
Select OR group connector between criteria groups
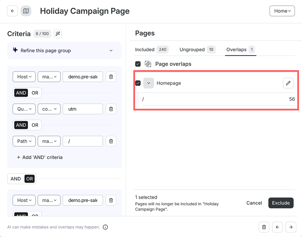30,179
